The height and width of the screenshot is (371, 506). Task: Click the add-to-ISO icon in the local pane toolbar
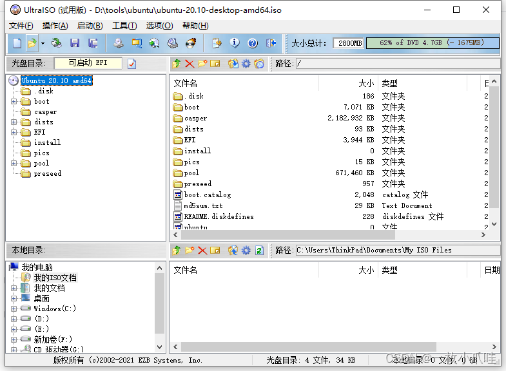coord(233,250)
